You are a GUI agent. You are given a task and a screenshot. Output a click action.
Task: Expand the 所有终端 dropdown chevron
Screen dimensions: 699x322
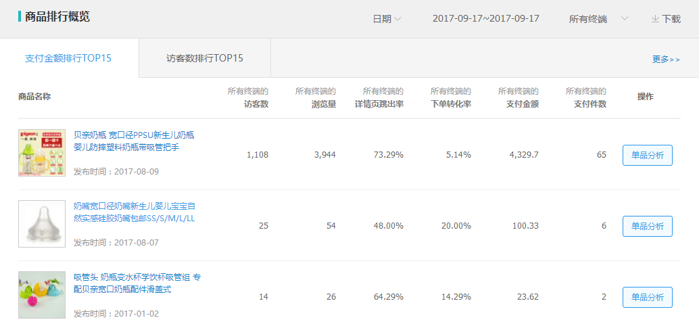point(625,19)
